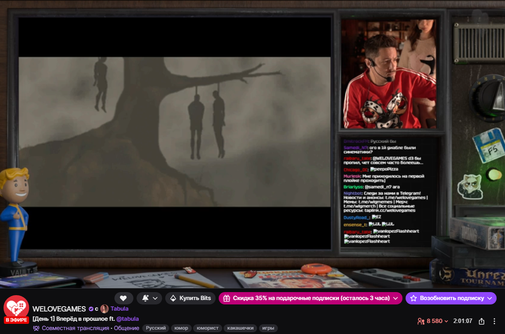Open the Общение category link
This screenshot has height=334, width=505.
[126, 328]
